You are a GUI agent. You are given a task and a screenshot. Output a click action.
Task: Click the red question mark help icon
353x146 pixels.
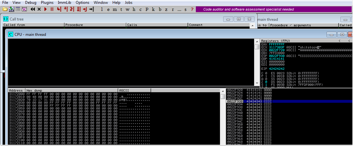tap(192, 9)
